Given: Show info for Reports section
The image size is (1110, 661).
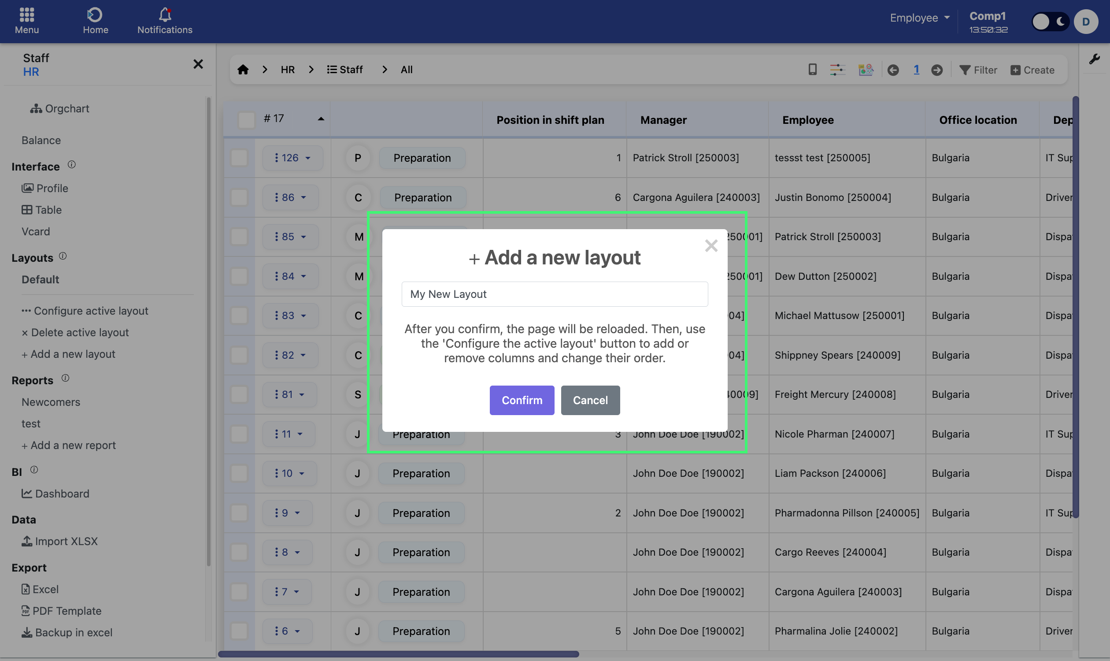Looking at the screenshot, I should click(x=66, y=378).
